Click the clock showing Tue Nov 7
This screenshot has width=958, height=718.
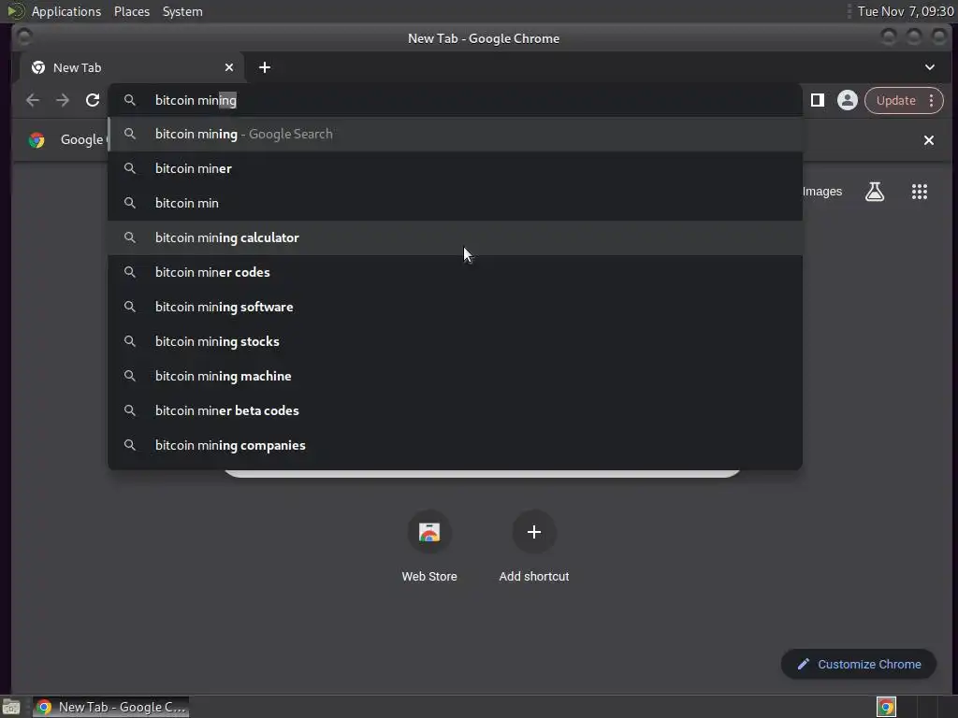tap(906, 11)
